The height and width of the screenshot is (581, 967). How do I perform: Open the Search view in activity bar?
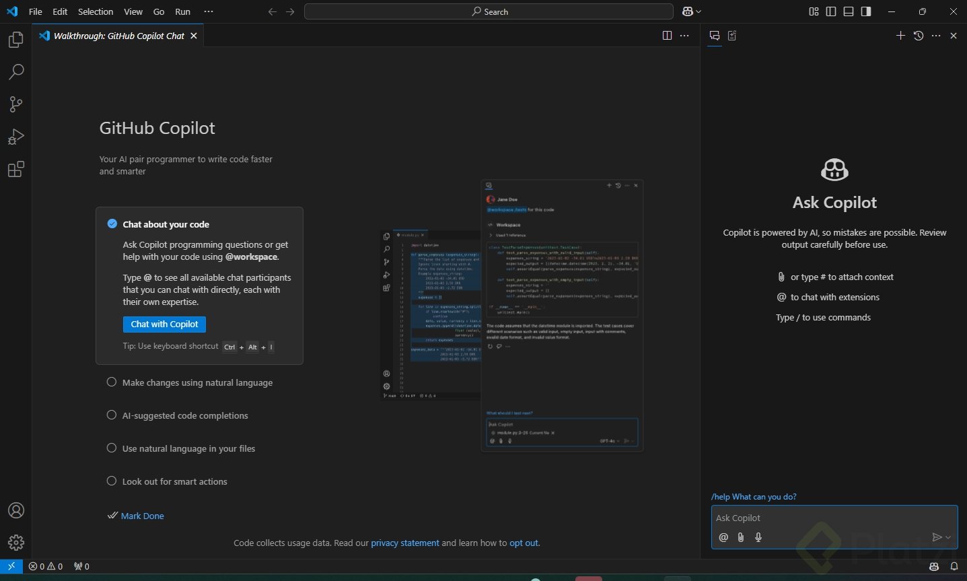click(x=16, y=72)
